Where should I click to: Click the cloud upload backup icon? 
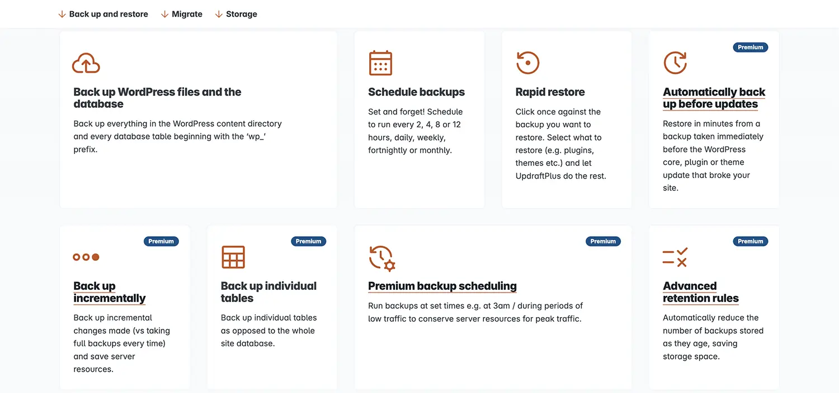point(86,63)
